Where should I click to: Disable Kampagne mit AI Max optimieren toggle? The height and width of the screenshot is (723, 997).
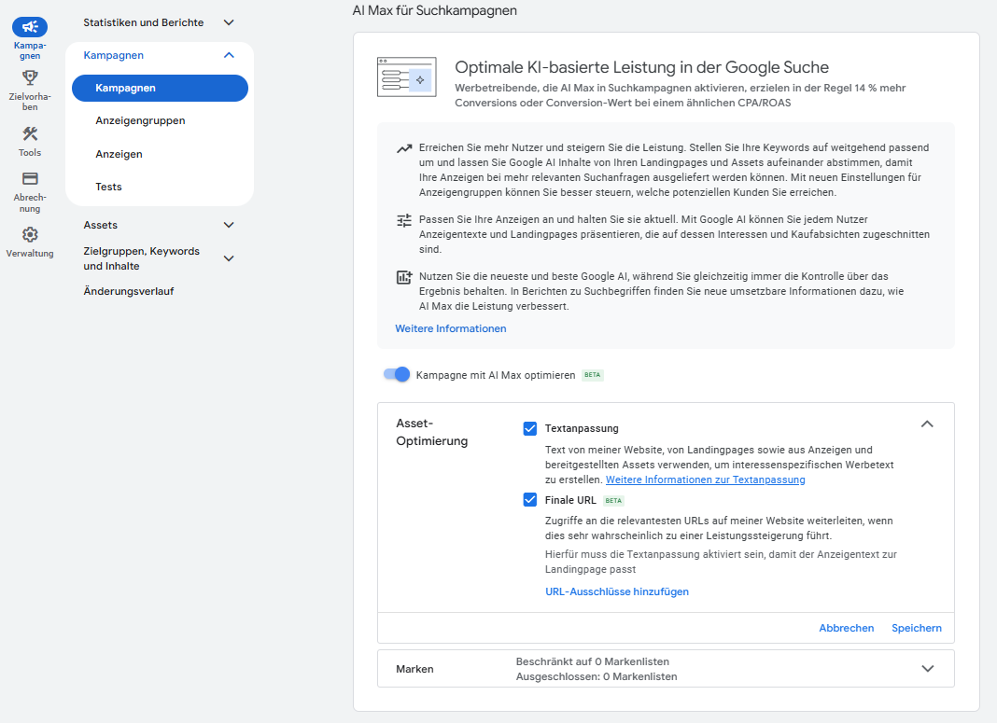(397, 374)
